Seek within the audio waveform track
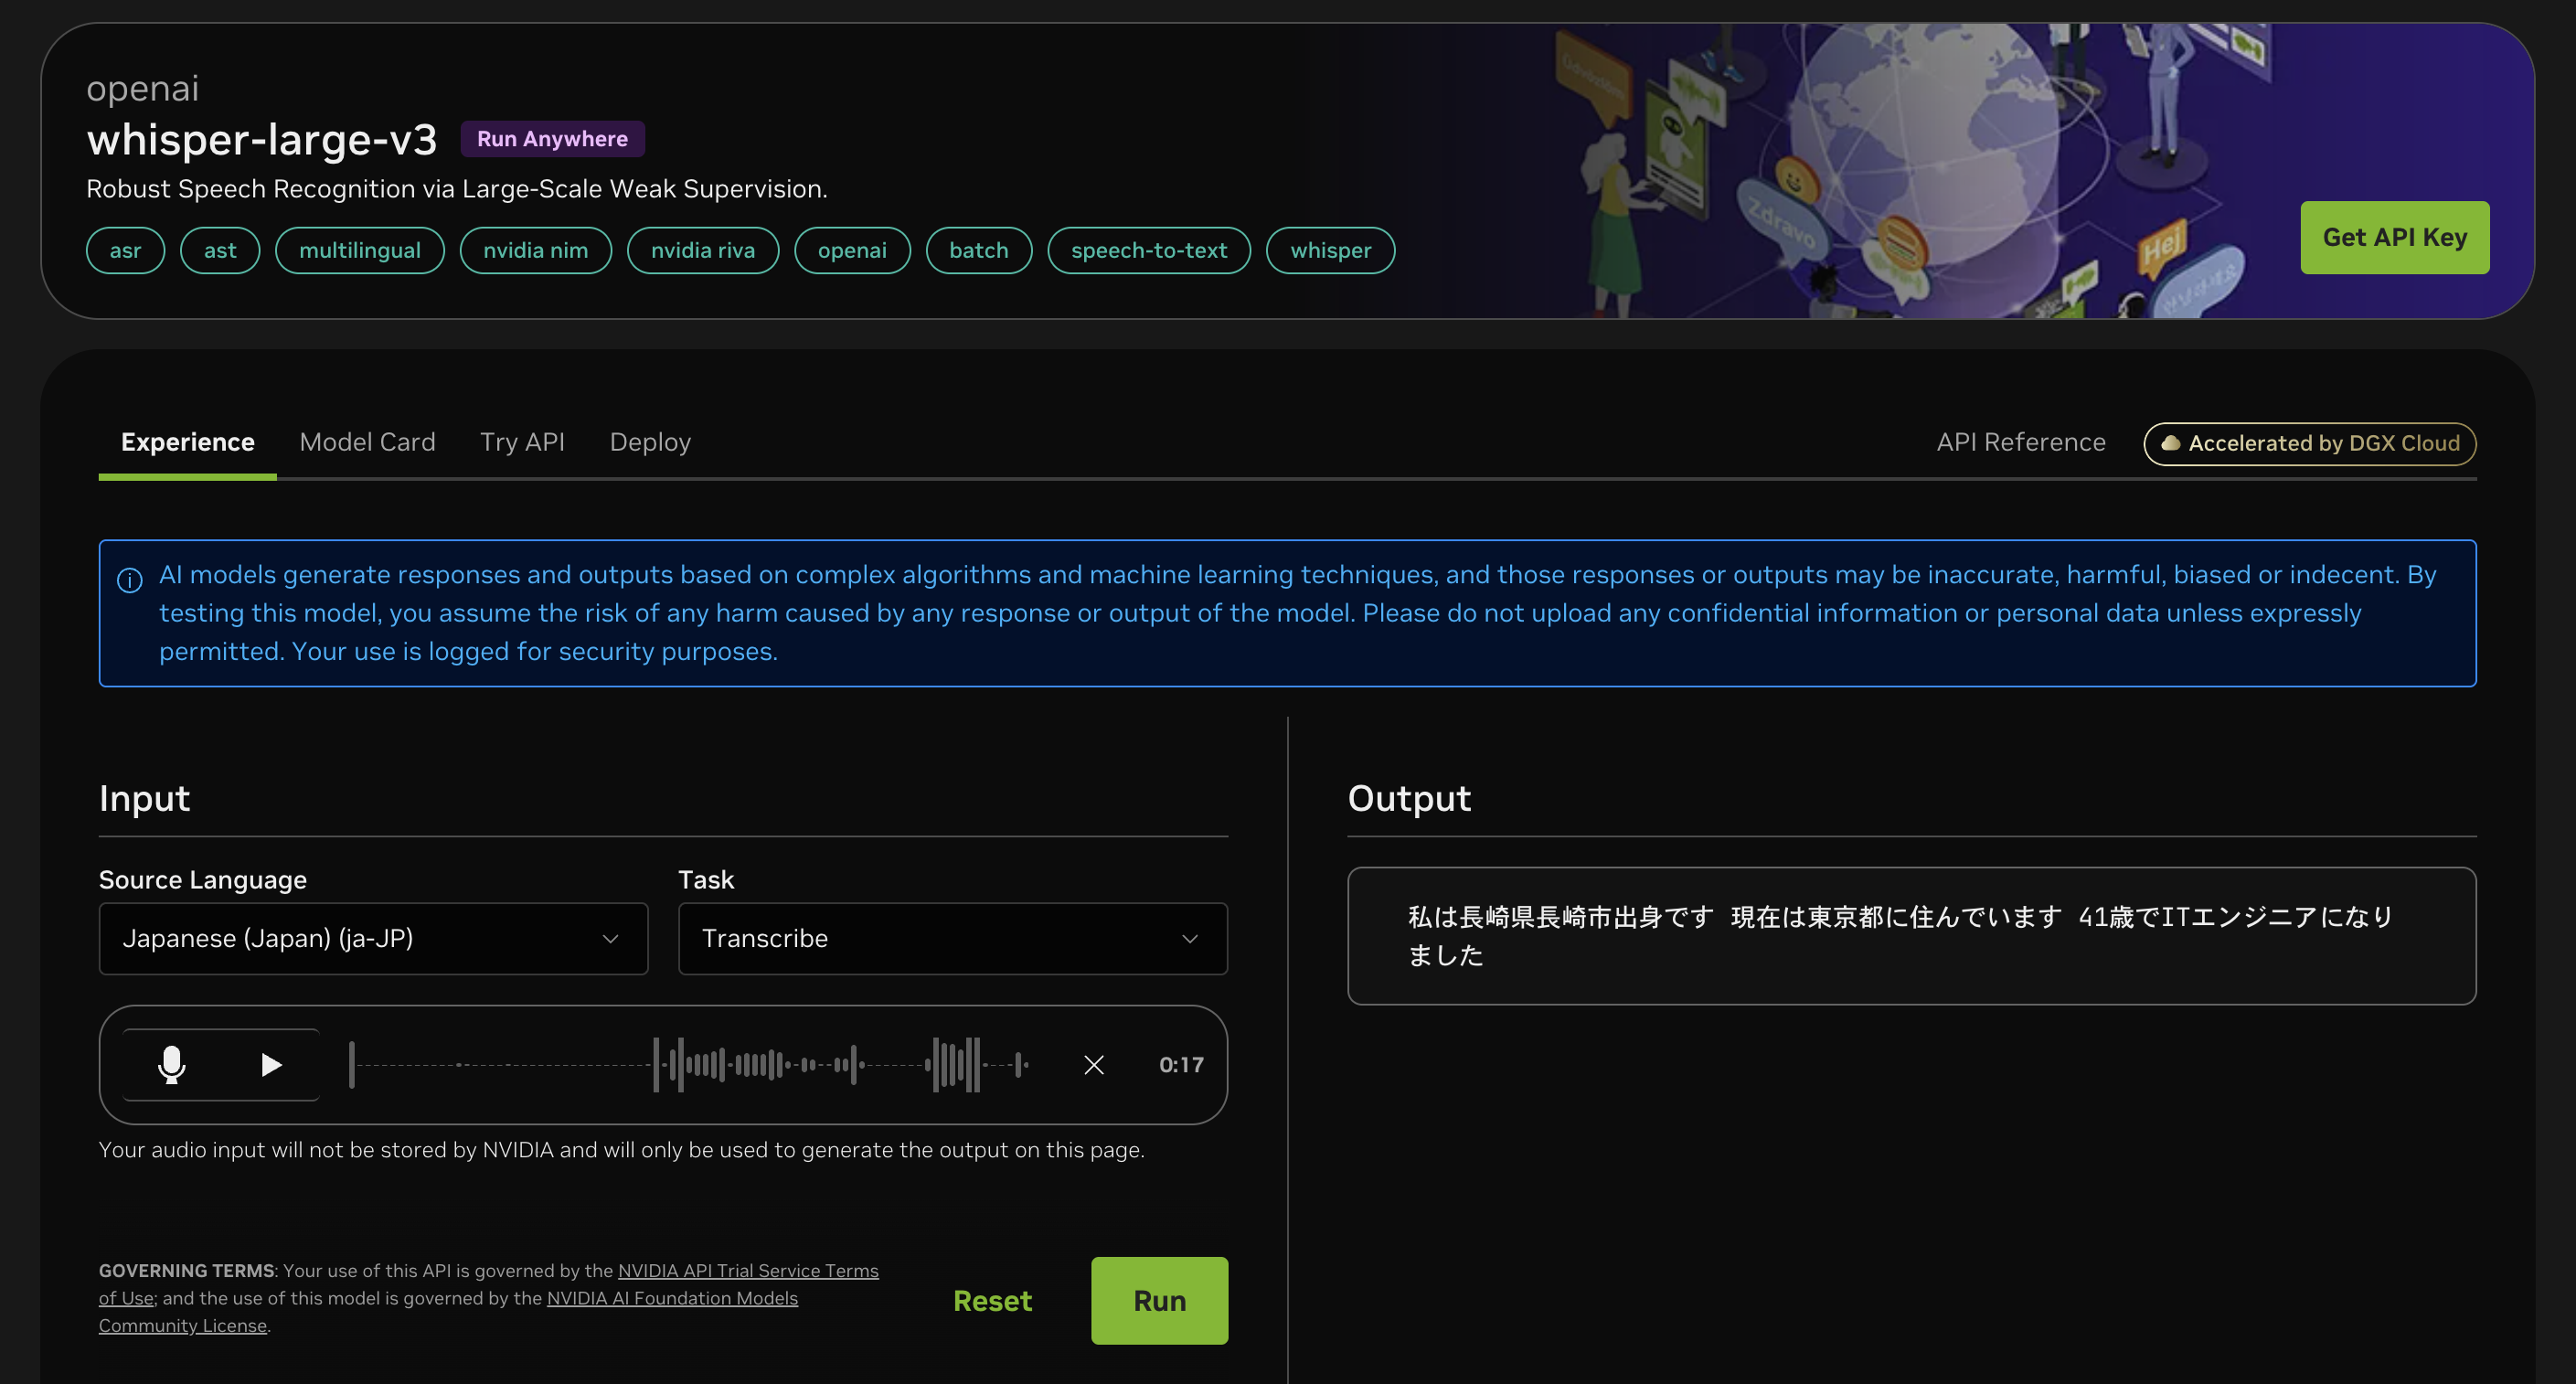 690,1065
